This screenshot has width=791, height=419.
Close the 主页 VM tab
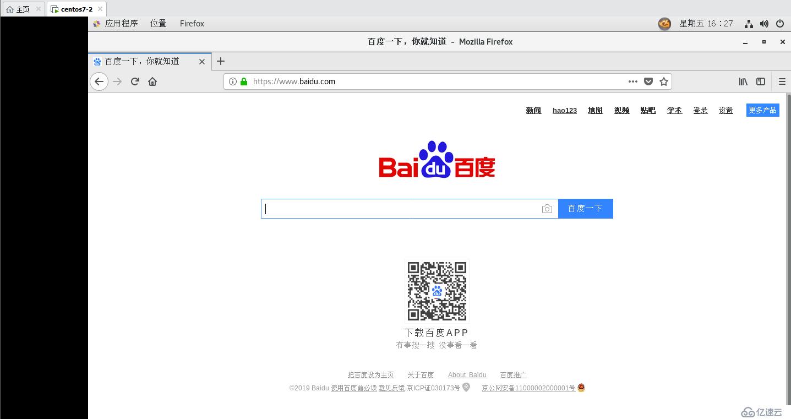tap(39, 9)
